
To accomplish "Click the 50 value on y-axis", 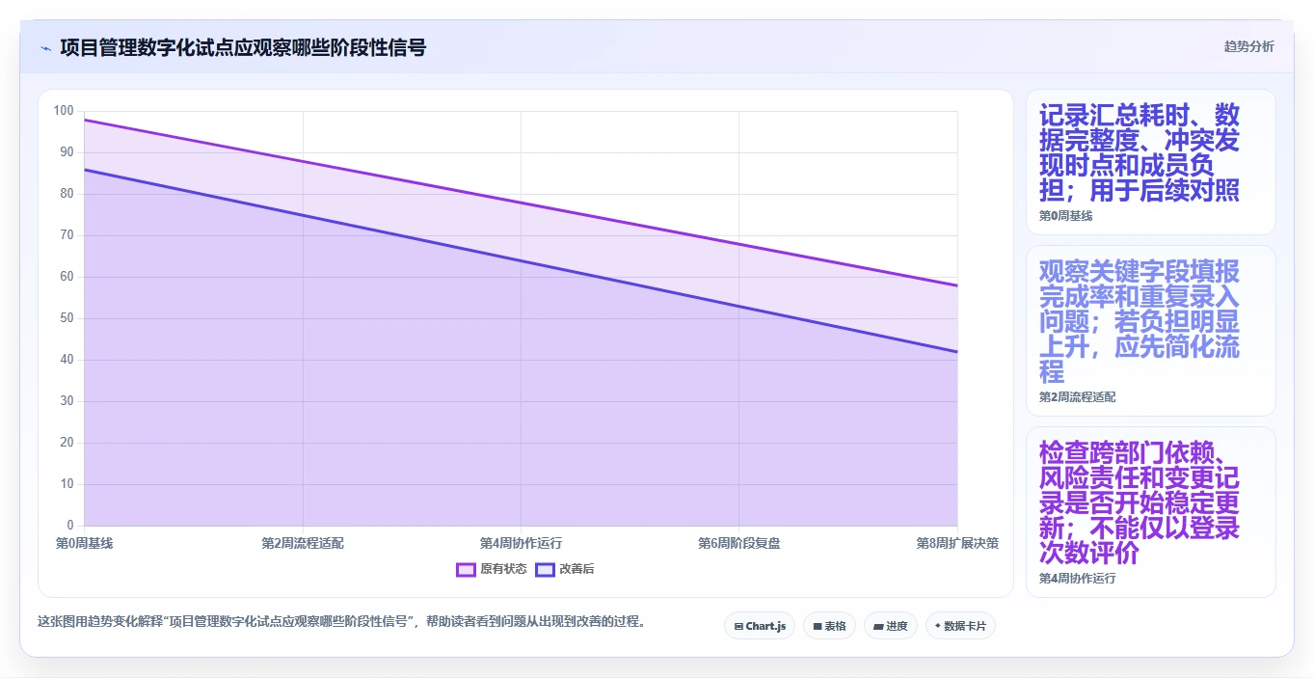I will pos(67,318).
